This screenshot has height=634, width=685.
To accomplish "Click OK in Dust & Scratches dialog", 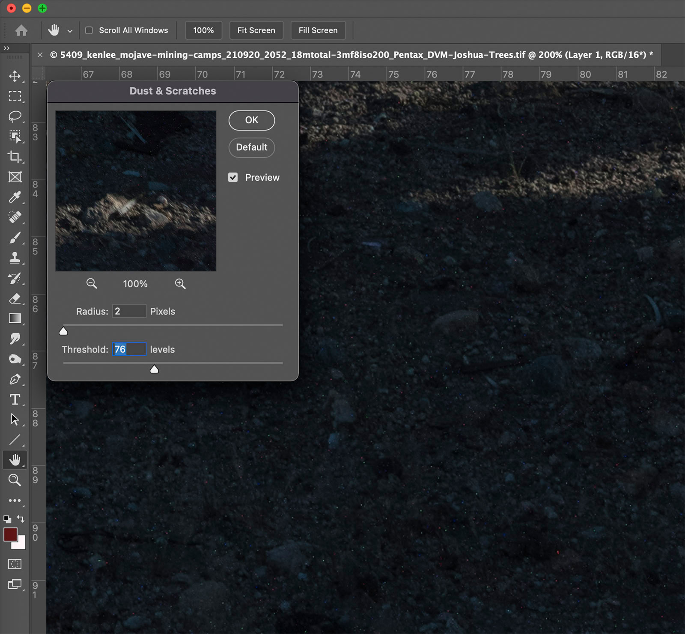I will (252, 120).
